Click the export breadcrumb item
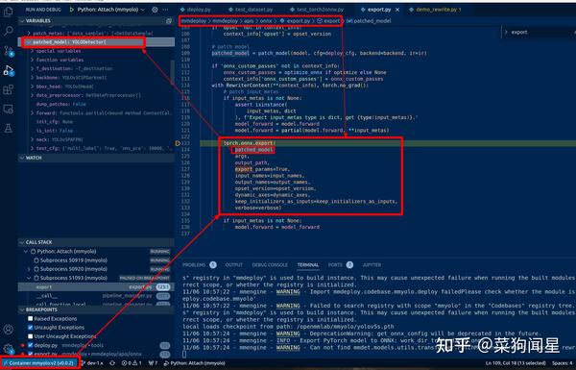This screenshot has height=370, width=576. pos(328,21)
